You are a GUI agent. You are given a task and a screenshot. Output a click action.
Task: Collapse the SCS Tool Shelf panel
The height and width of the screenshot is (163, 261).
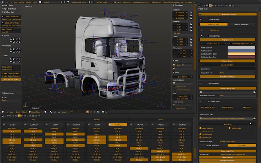tap(8, 12)
